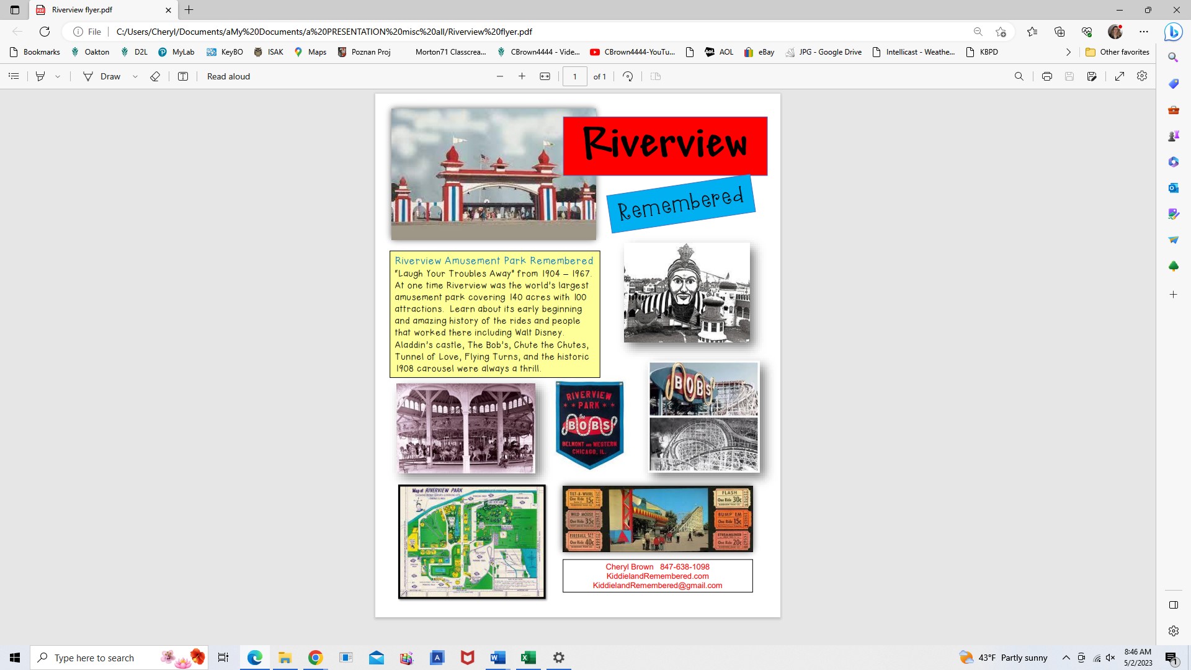Select the Erase tool

point(155,76)
